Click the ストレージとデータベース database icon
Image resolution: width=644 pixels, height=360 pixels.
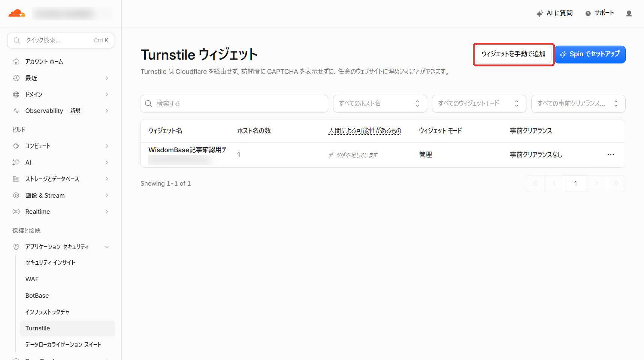click(x=16, y=179)
